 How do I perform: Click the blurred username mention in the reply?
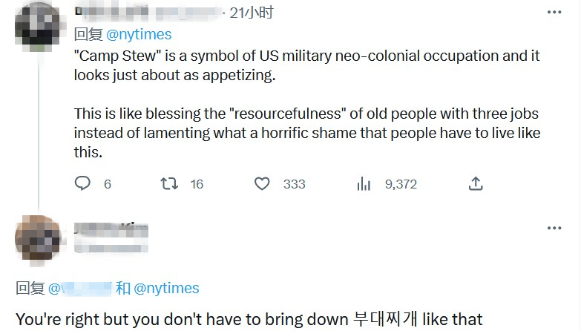pyautogui.click(x=80, y=289)
